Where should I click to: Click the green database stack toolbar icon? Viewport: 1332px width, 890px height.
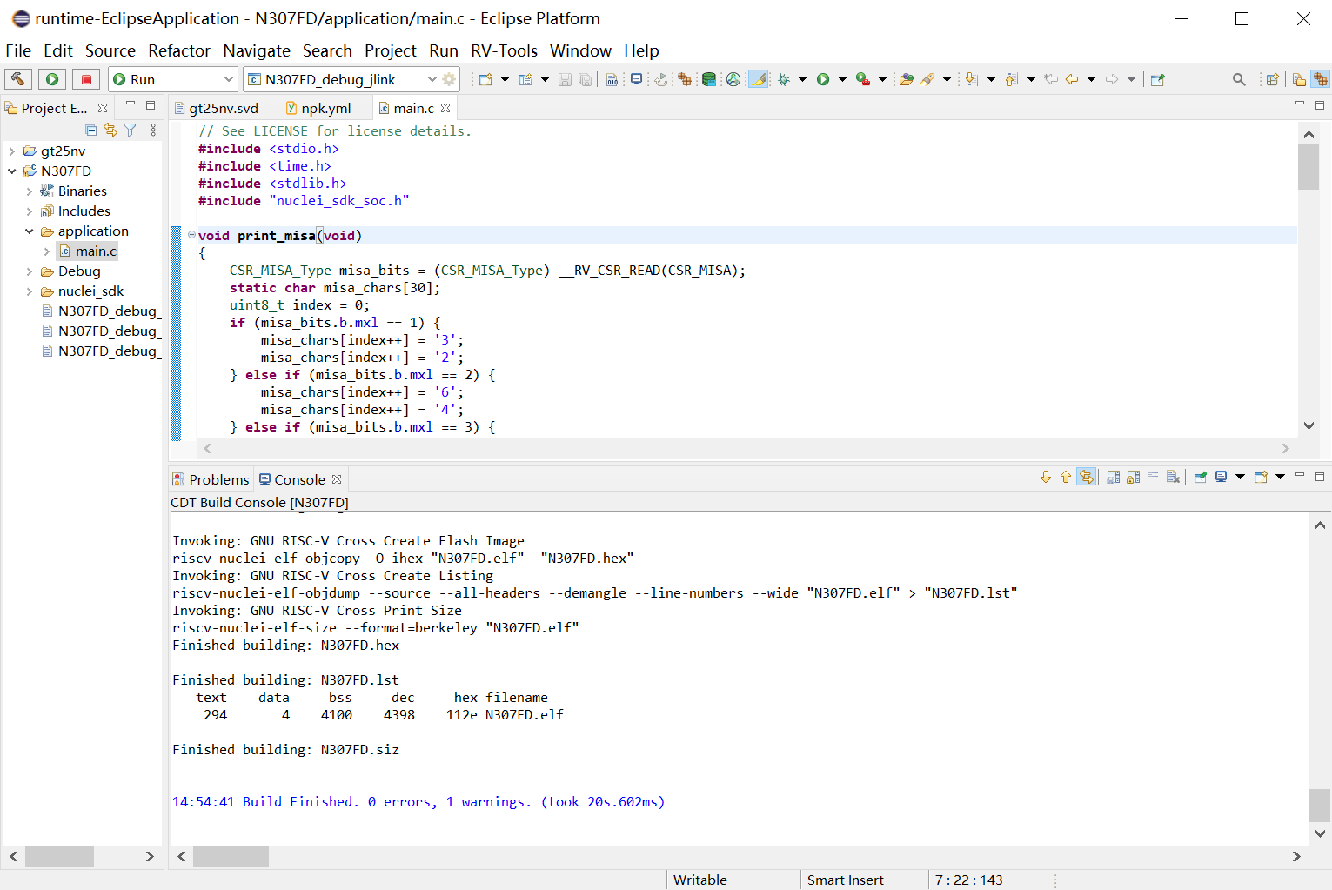(x=709, y=79)
